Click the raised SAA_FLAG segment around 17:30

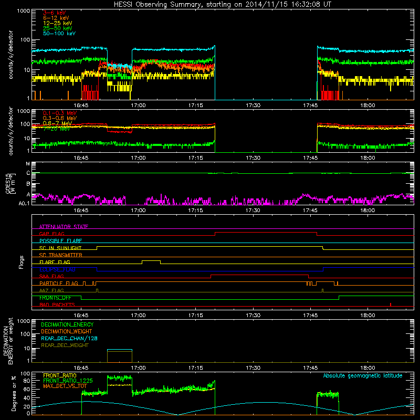(x=259, y=275)
